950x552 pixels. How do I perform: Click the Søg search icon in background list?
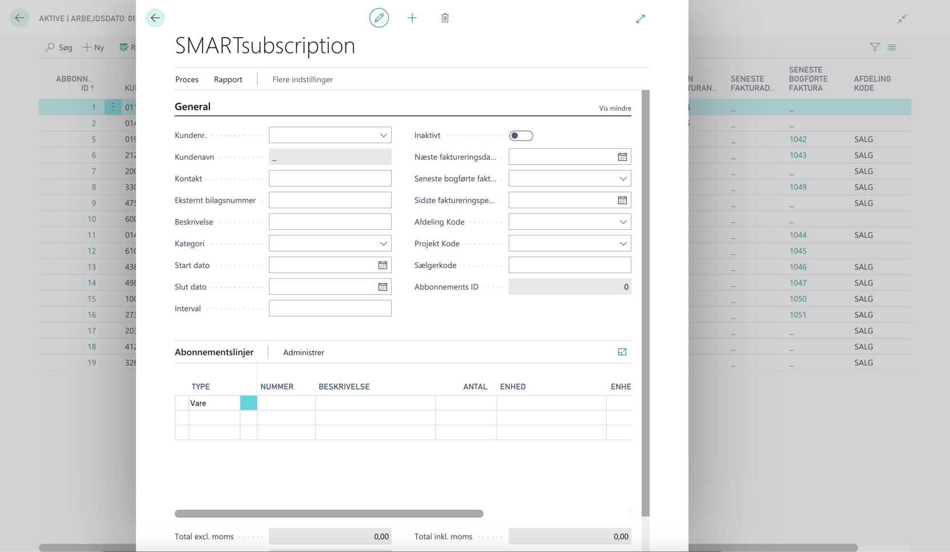(59, 47)
